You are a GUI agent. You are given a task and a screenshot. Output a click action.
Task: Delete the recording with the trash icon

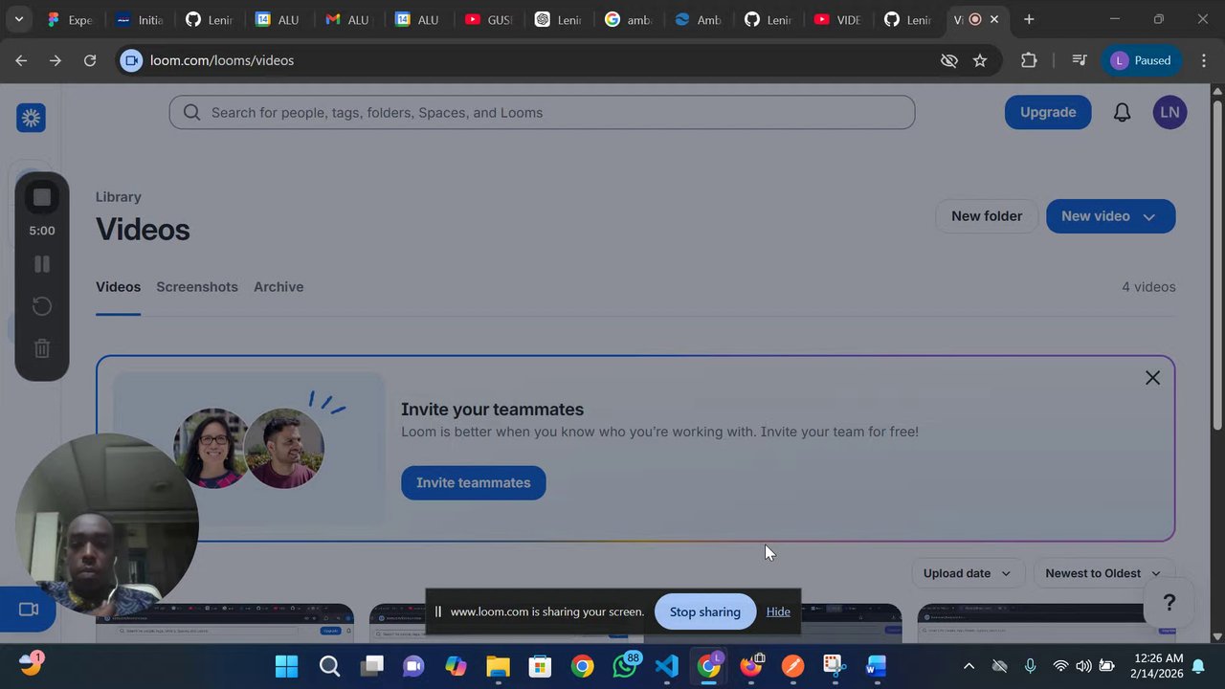coord(42,348)
